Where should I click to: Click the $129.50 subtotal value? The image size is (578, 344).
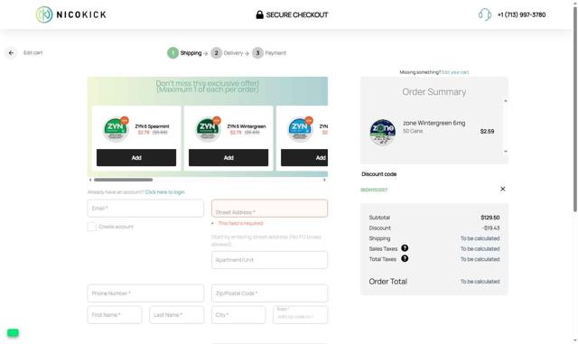click(489, 218)
